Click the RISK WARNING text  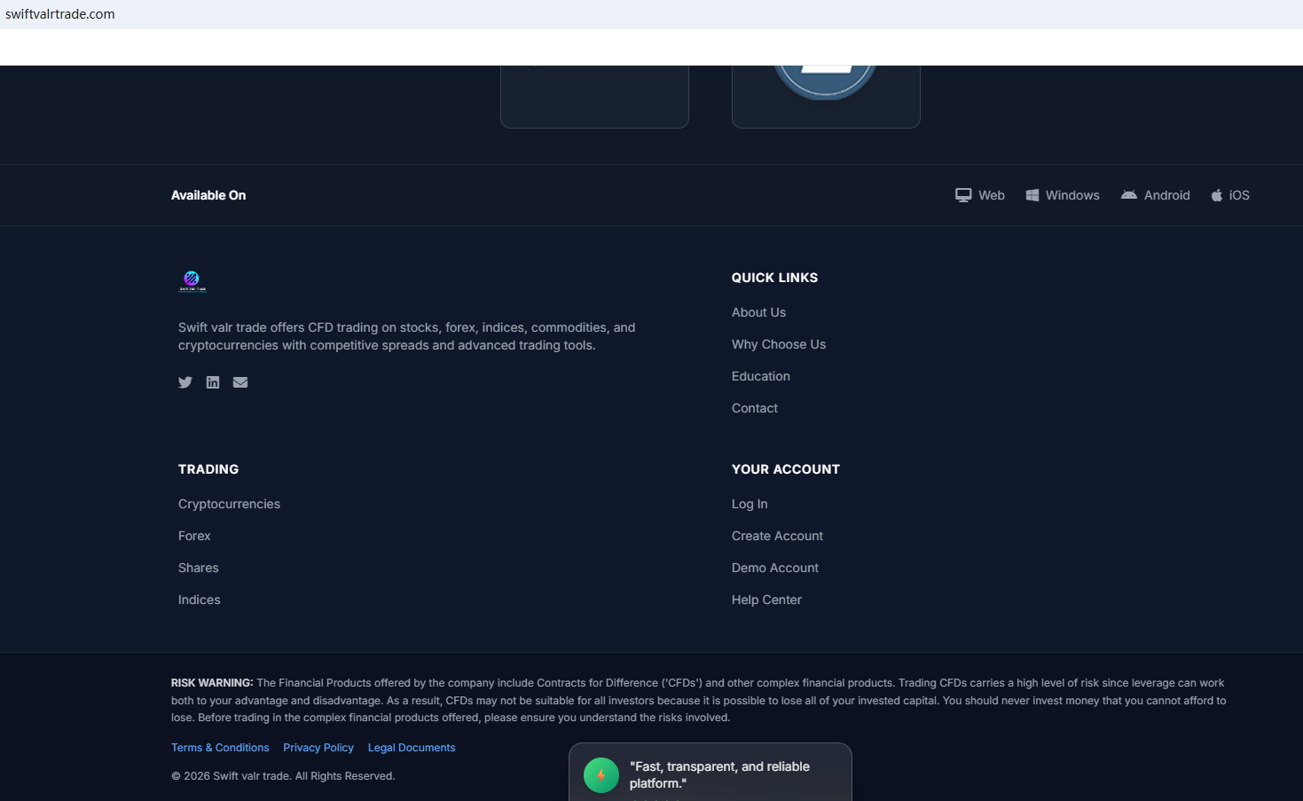pyautogui.click(x=699, y=700)
